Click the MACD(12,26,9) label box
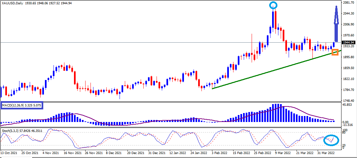 [22, 105]
